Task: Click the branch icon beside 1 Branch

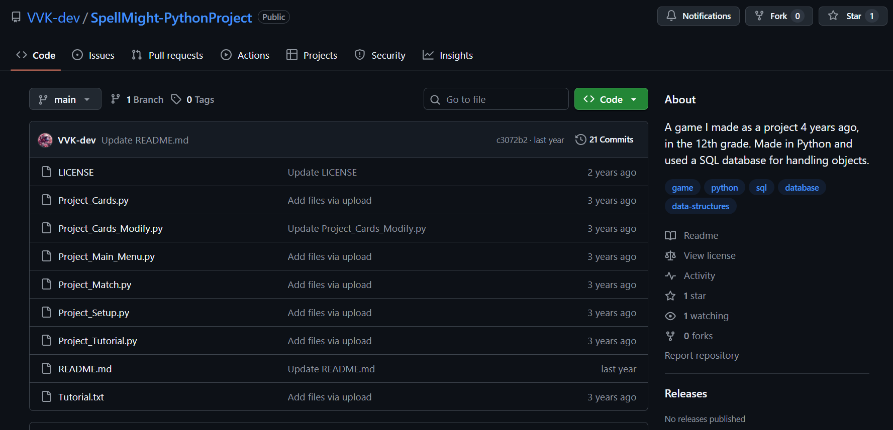Action: (116, 99)
